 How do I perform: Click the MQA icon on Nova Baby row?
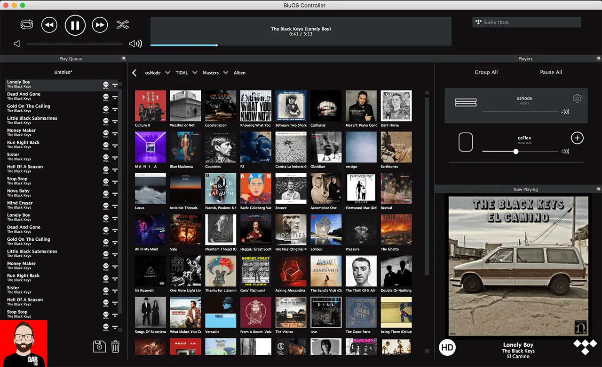[106, 193]
